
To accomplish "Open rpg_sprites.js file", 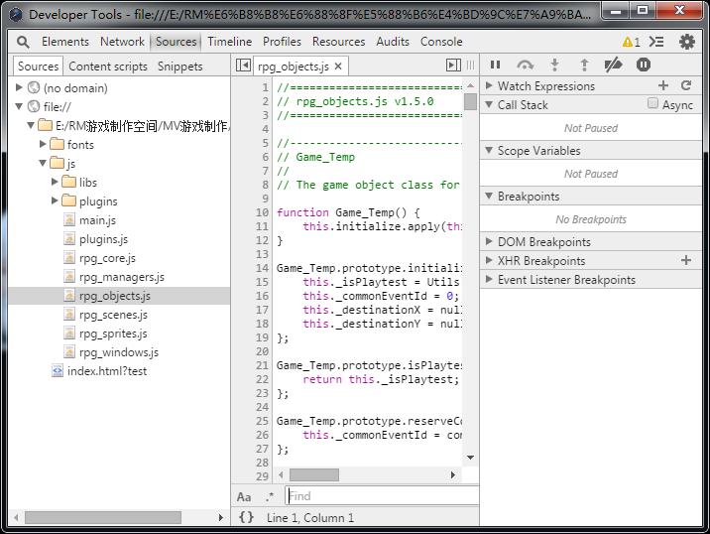I will [x=113, y=334].
